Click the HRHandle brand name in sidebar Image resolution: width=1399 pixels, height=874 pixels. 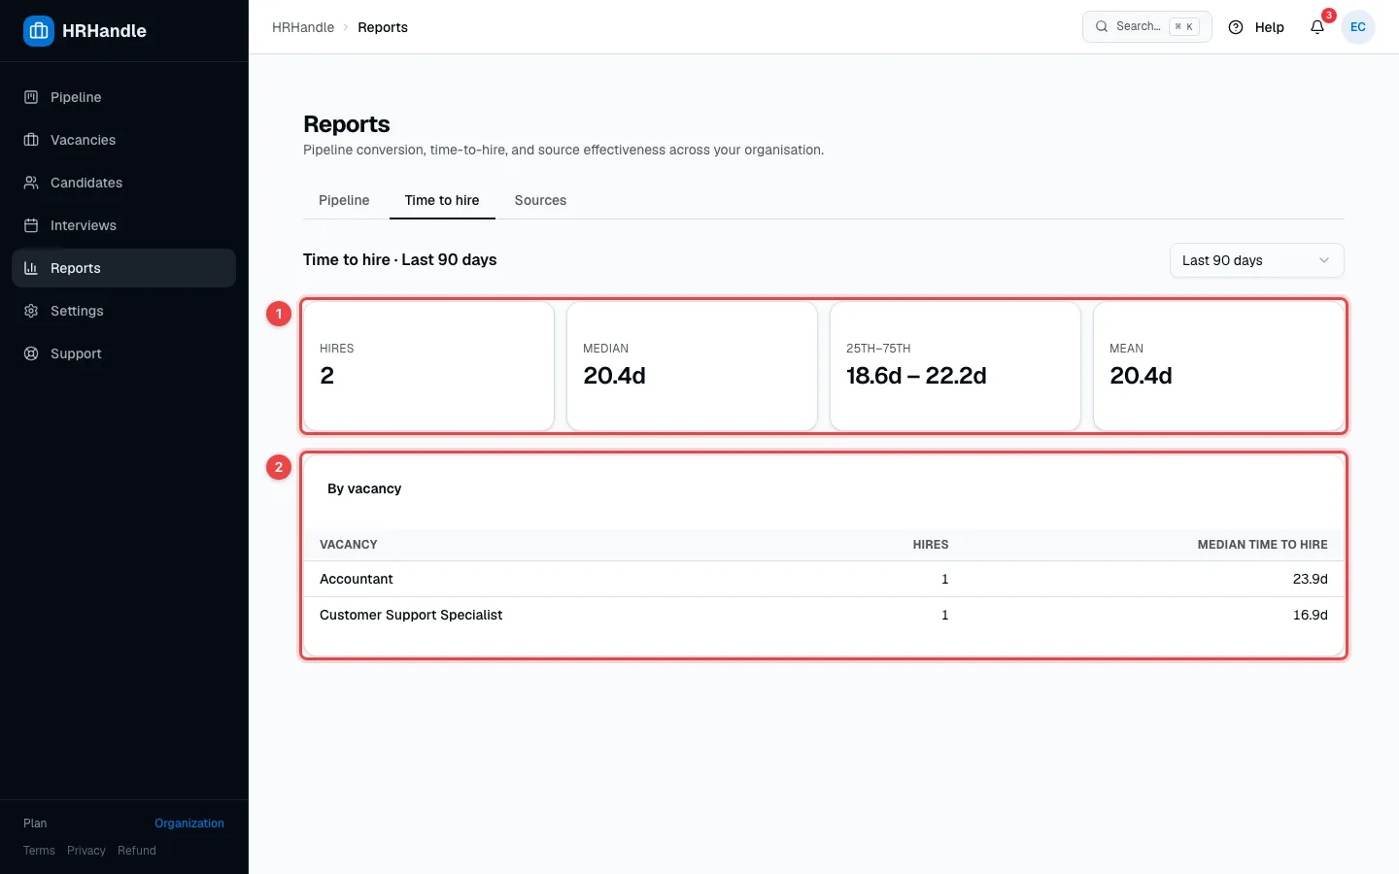pos(104,31)
